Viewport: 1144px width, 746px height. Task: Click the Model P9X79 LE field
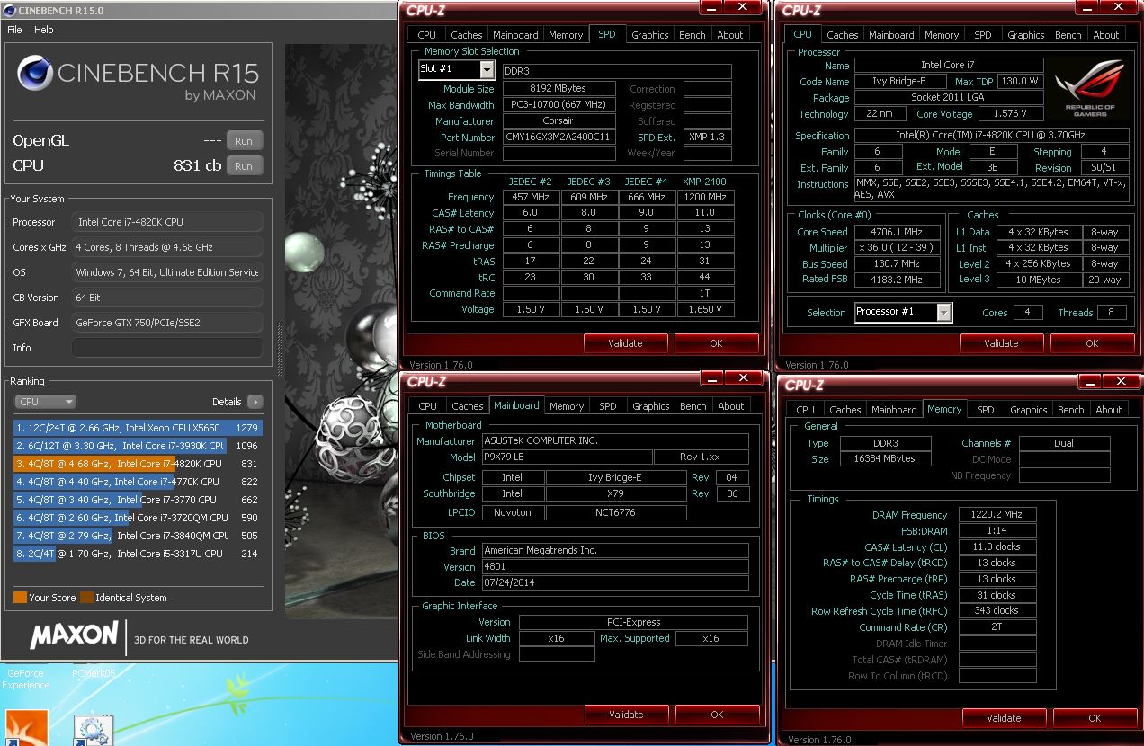566,457
